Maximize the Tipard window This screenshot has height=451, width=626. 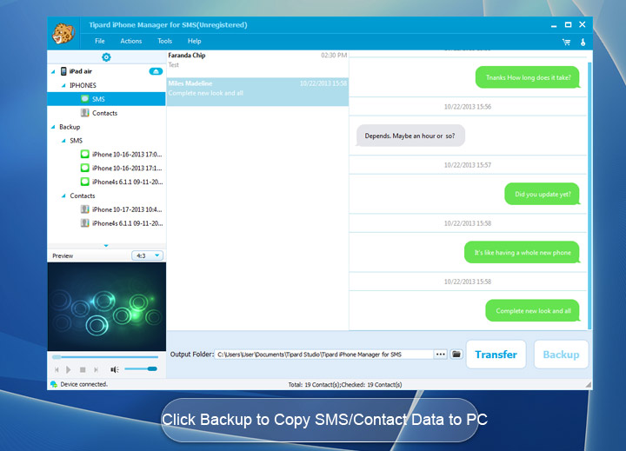568,24
